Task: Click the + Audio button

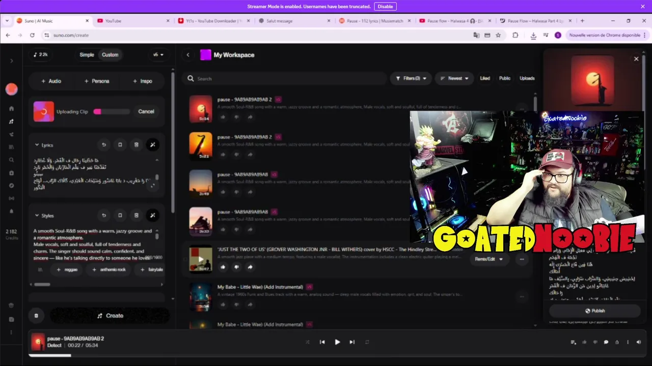Action: tap(51, 81)
